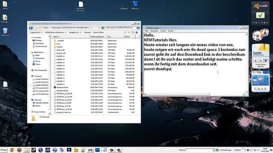Open the In Bibliothek aufnehmen dropdown

(55, 32)
